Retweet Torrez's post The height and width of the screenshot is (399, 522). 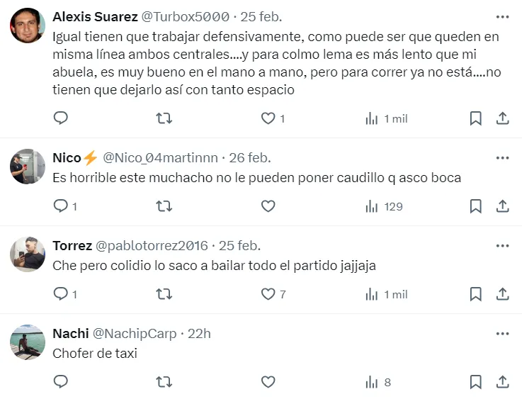pyautogui.click(x=164, y=294)
